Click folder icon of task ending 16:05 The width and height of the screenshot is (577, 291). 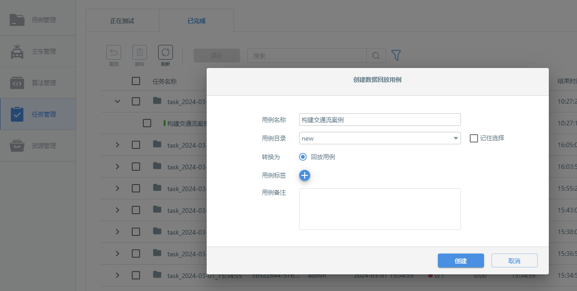coord(157,144)
